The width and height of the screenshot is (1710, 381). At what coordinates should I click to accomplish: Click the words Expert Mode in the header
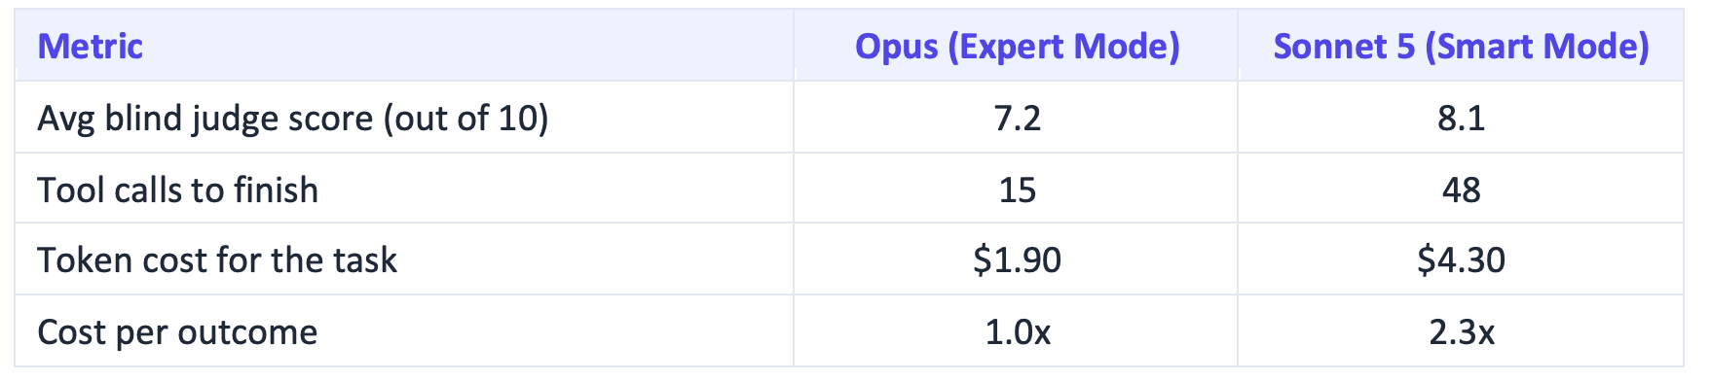coord(1064,47)
